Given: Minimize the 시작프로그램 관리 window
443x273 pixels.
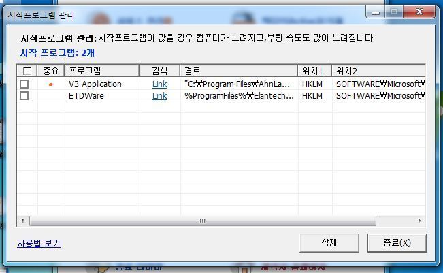Looking at the screenshot, I should 376,12.
